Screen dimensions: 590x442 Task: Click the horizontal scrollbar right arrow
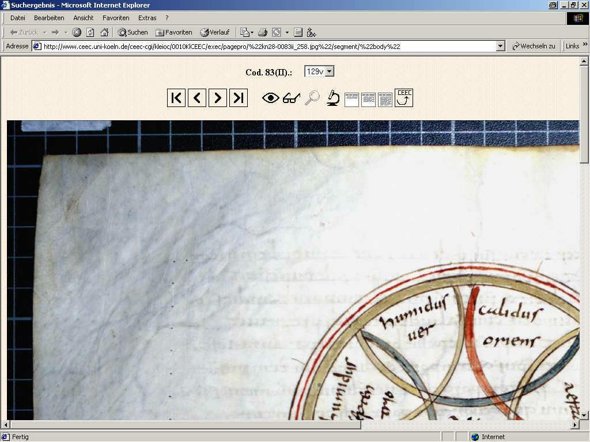pos(575,425)
